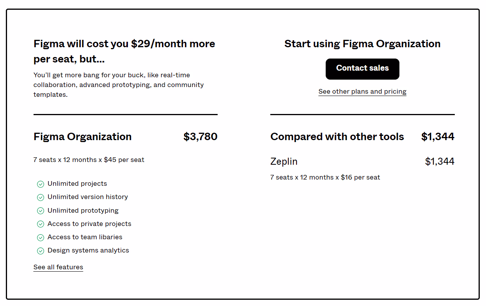The width and height of the screenshot is (486, 306).
Task: Click the Contact sales button
Action: click(362, 69)
